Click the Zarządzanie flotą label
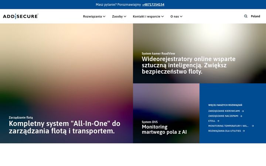266x166 pixels. click(x=21, y=117)
